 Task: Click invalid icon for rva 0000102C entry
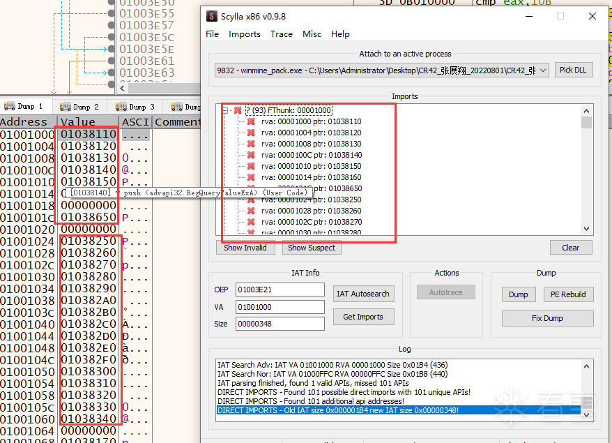pos(251,222)
